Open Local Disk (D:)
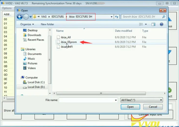This screenshot has height=127, width=179. 34,87
